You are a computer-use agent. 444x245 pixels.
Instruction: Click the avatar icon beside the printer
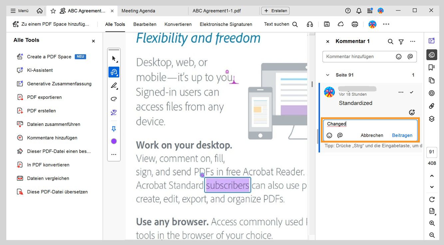click(x=372, y=24)
